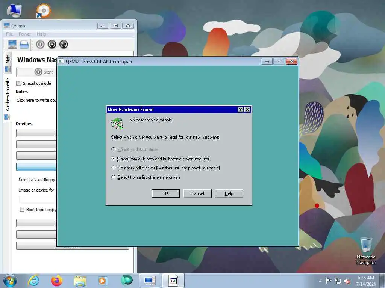This screenshot has height=288, width=385.
Task: Select Driver from disk provided by manufacturer
Action: coord(113,159)
